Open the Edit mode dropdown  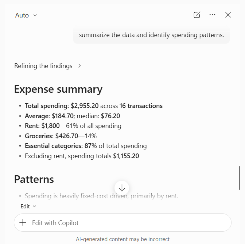(28, 206)
